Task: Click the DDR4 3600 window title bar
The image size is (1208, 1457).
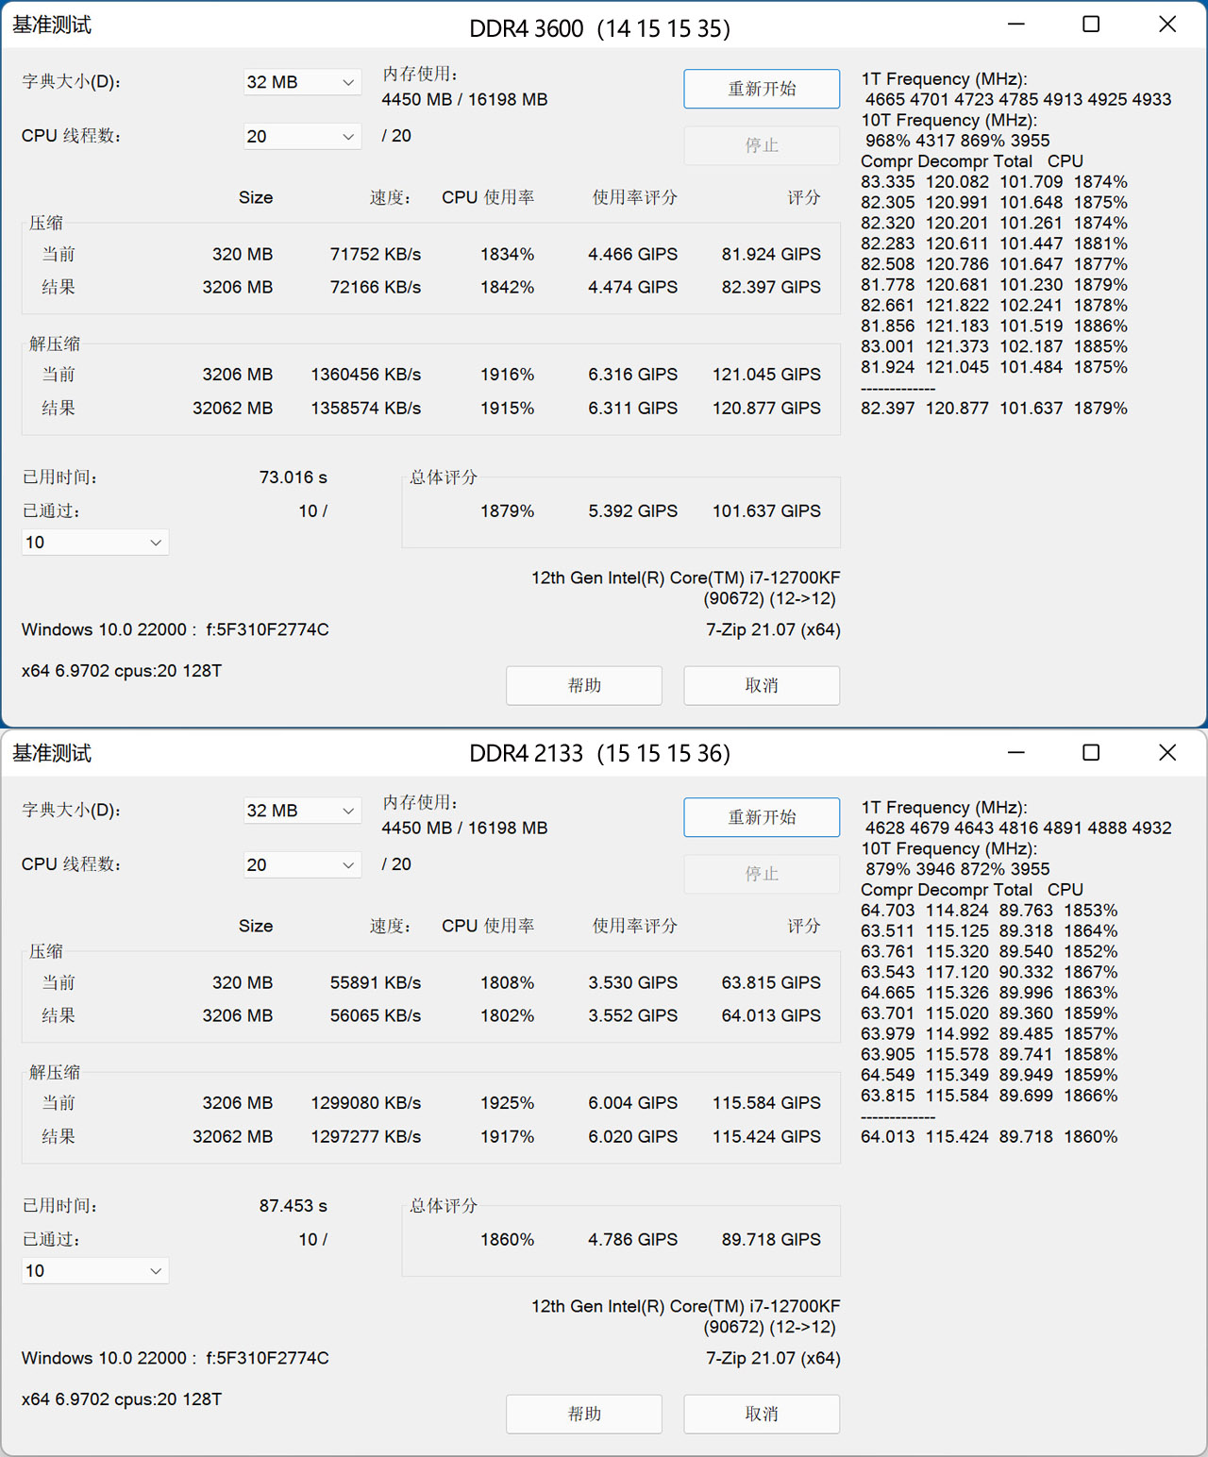Action: coord(600,24)
